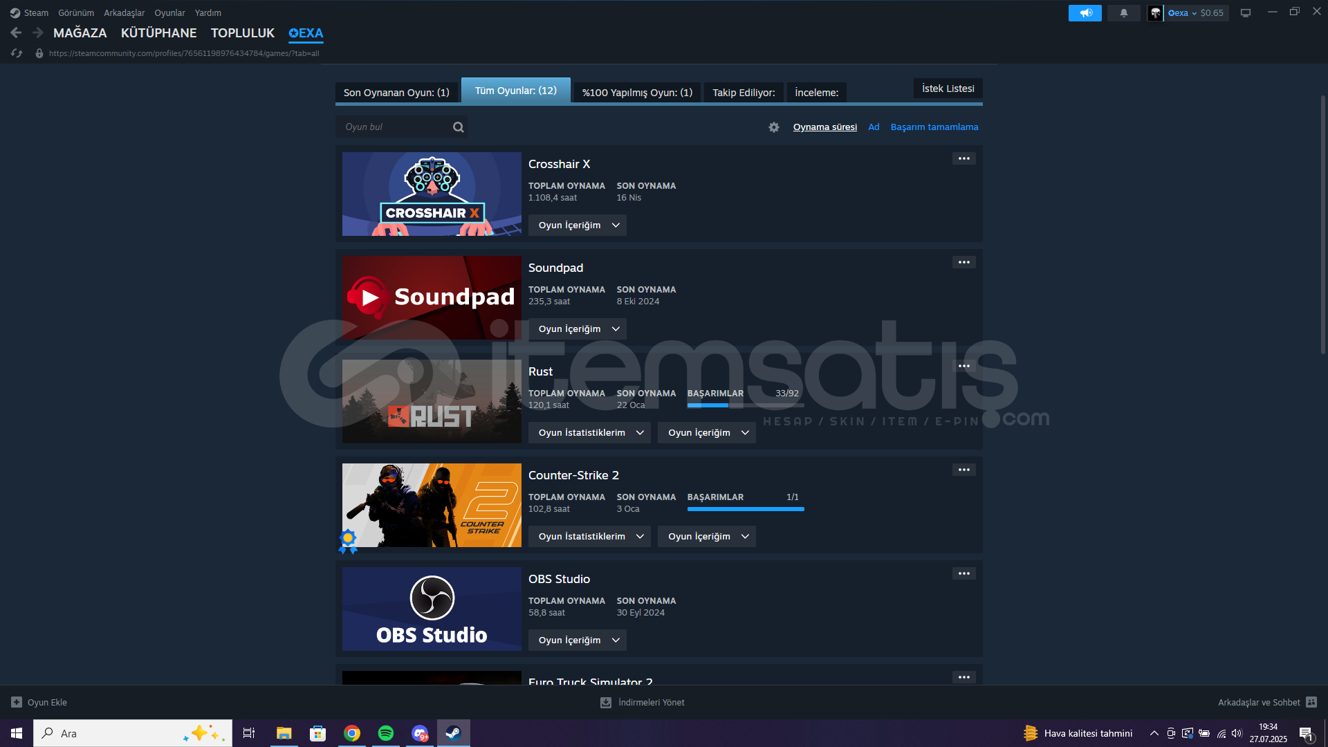
Task: Open the Soundpad game thumbnail
Action: tap(432, 297)
